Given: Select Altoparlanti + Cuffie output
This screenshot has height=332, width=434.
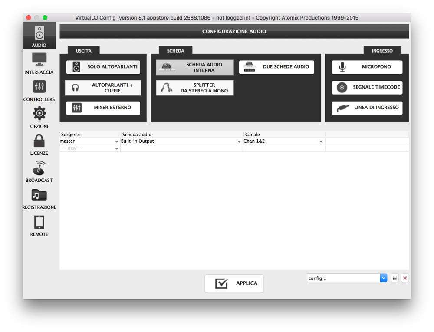Looking at the screenshot, I should [x=103, y=88].
